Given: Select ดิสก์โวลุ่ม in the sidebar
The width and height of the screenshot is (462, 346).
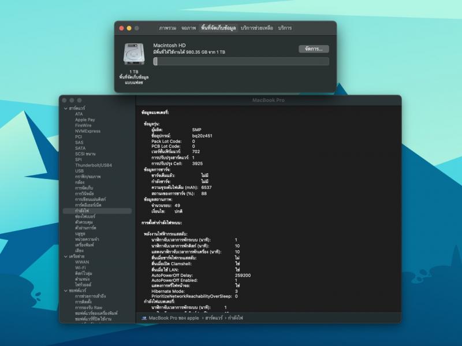Looking at the screenshot, I should pos(83,273).
